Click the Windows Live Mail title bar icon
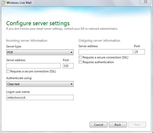 (x=3, y=2)
